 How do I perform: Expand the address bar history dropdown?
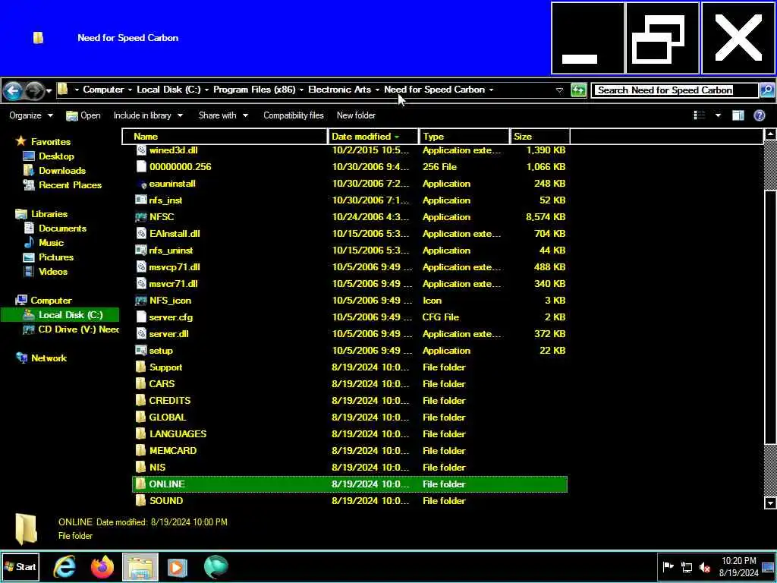pyautogui.click(x=559, y=90)
